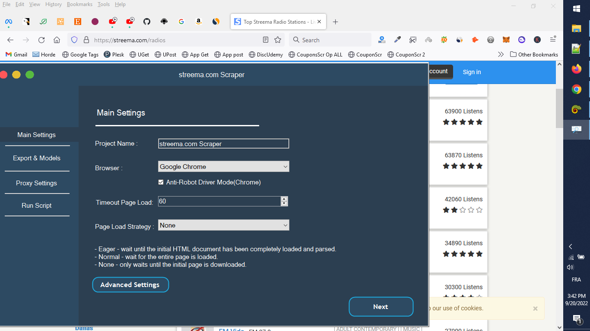Click the star rating under 34890 Listens
Image resolution: width=590 pixels, height=331 pixels.
point(463,254)
